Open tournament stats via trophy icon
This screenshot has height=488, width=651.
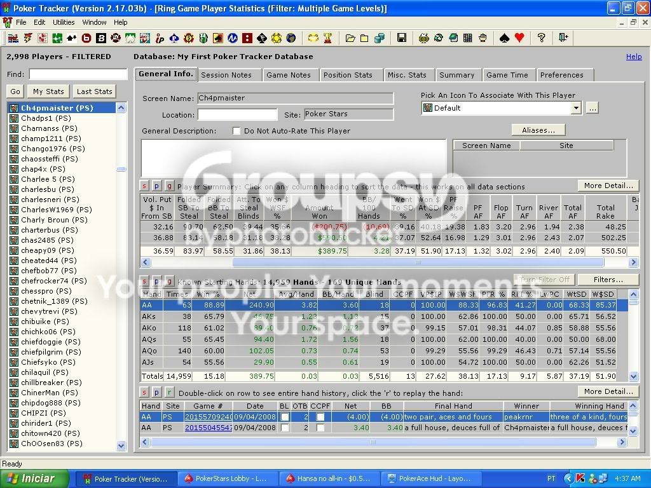tap(327, 38)
